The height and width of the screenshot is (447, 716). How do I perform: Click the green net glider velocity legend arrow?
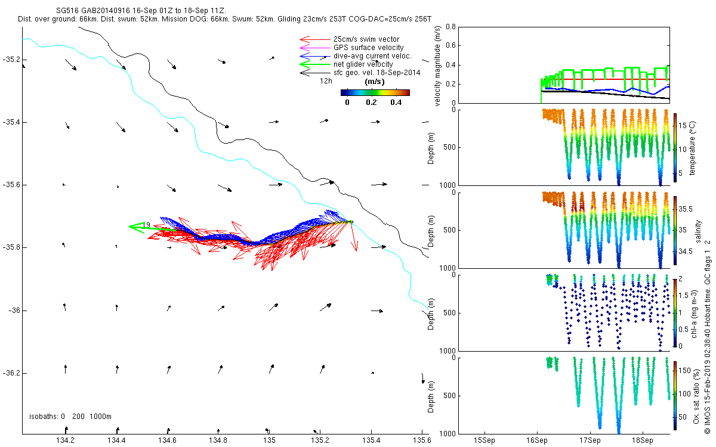(314, 64)
